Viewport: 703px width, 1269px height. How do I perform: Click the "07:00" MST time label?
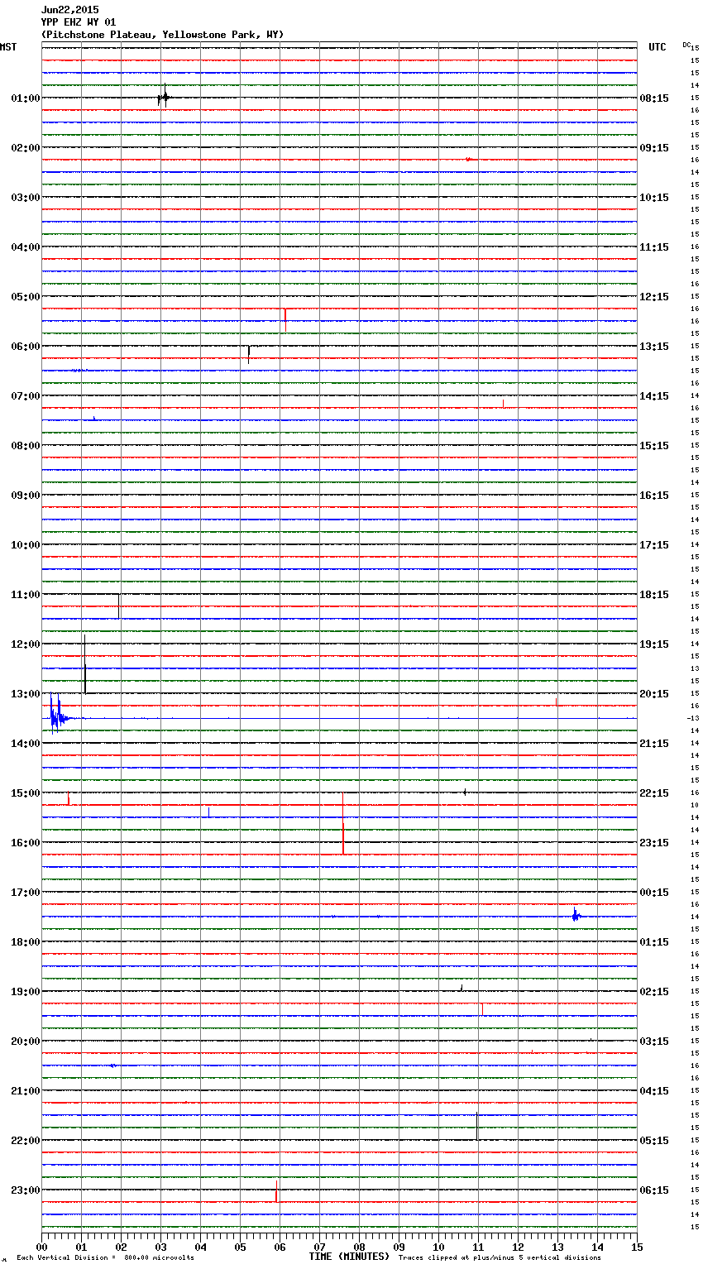26,396
